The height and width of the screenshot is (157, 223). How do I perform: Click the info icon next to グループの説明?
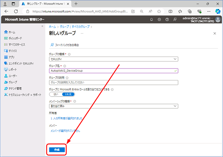(67, 78)
